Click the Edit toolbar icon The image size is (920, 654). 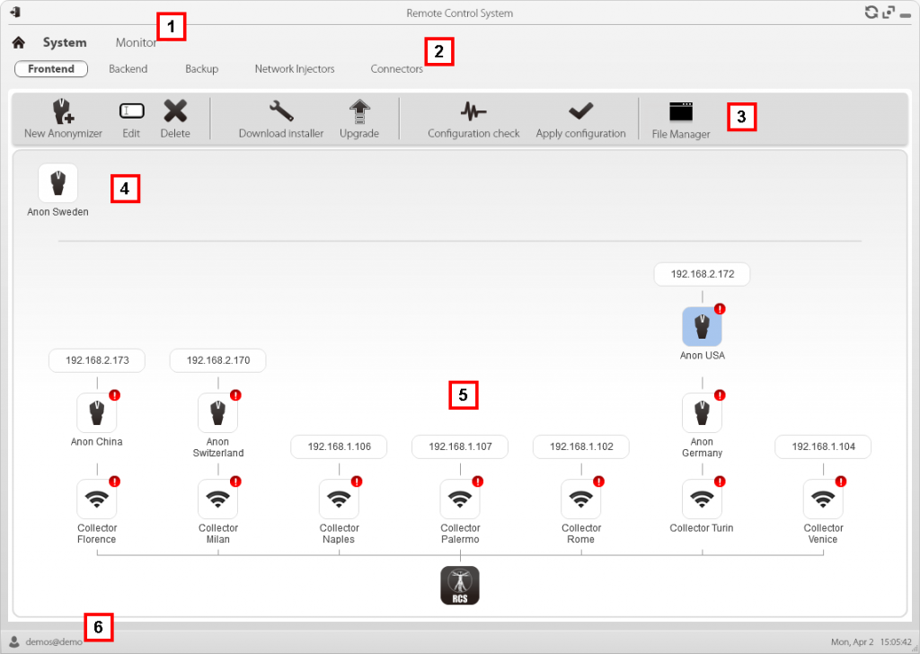(131, 111)
